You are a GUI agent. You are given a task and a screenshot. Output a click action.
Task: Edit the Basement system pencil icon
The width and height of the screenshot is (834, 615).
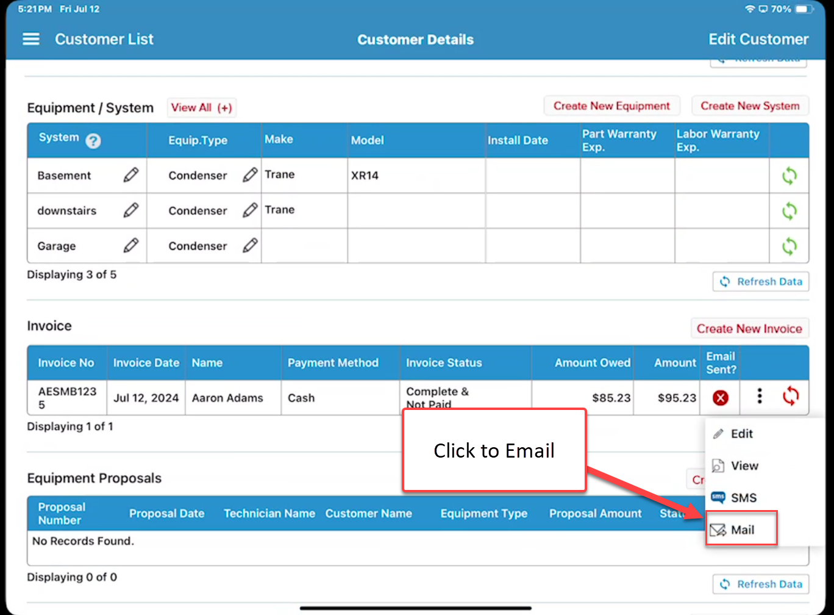click(130, 175)
